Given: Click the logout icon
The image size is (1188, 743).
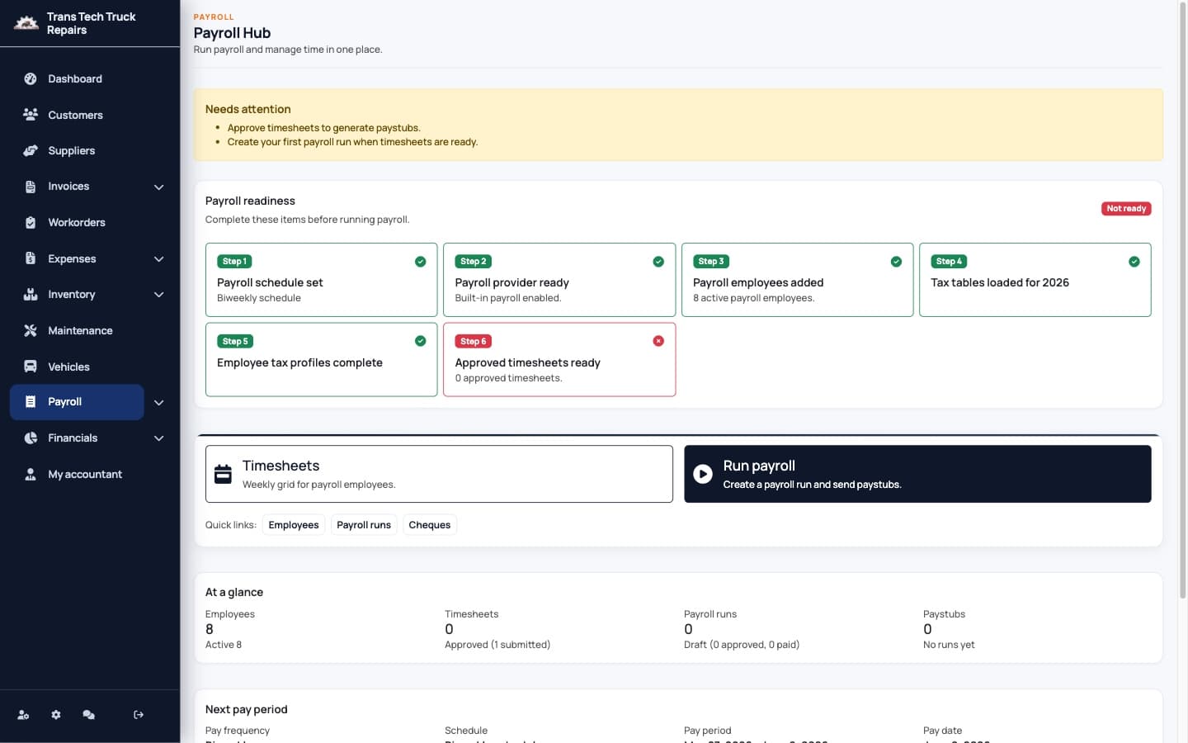Looking at the screenshot, I should click(139, 715).
